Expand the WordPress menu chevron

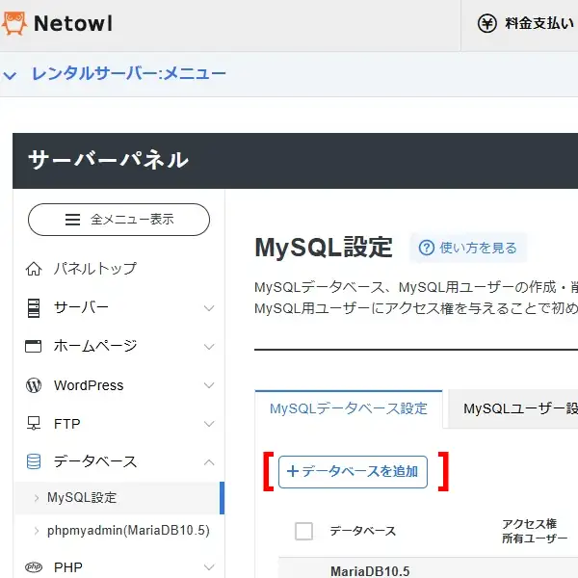point(209,385)
